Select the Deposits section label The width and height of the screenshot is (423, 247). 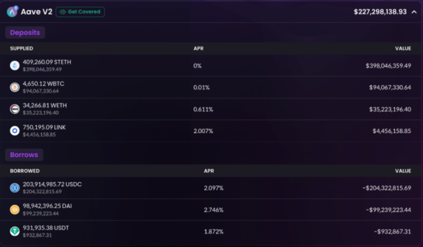click(x=25, y=32)
